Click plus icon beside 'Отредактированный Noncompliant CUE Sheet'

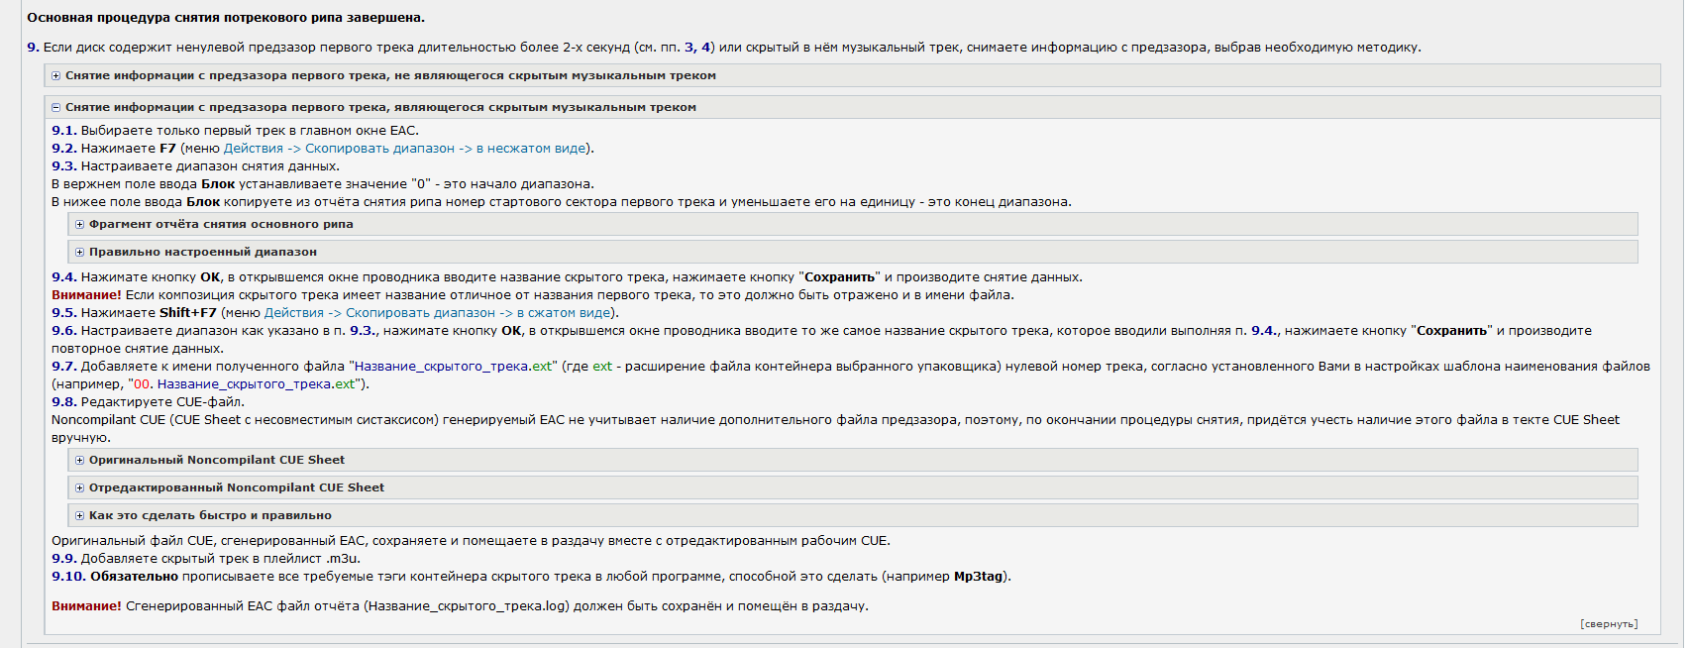80,488
